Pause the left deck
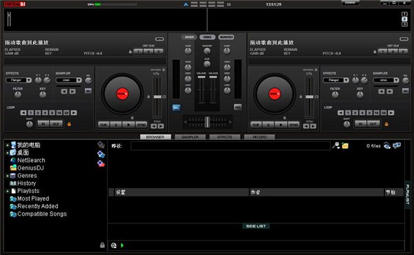Screen dimensions: 414x255 (116, 125)
